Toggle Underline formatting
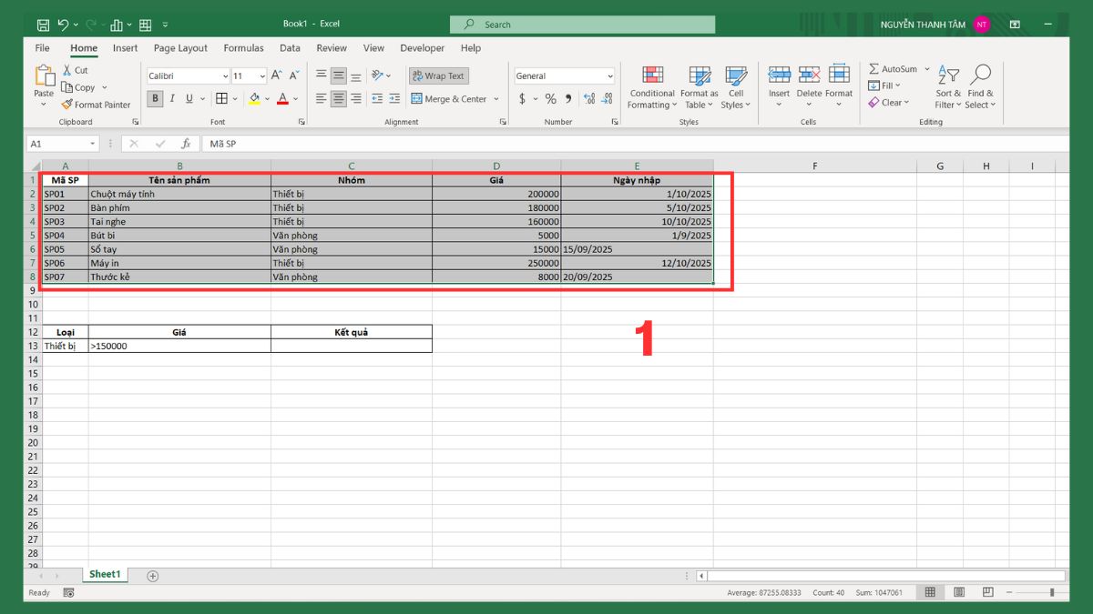The width and height of the screenshot is (1093, 614). [x=188, y=96]
